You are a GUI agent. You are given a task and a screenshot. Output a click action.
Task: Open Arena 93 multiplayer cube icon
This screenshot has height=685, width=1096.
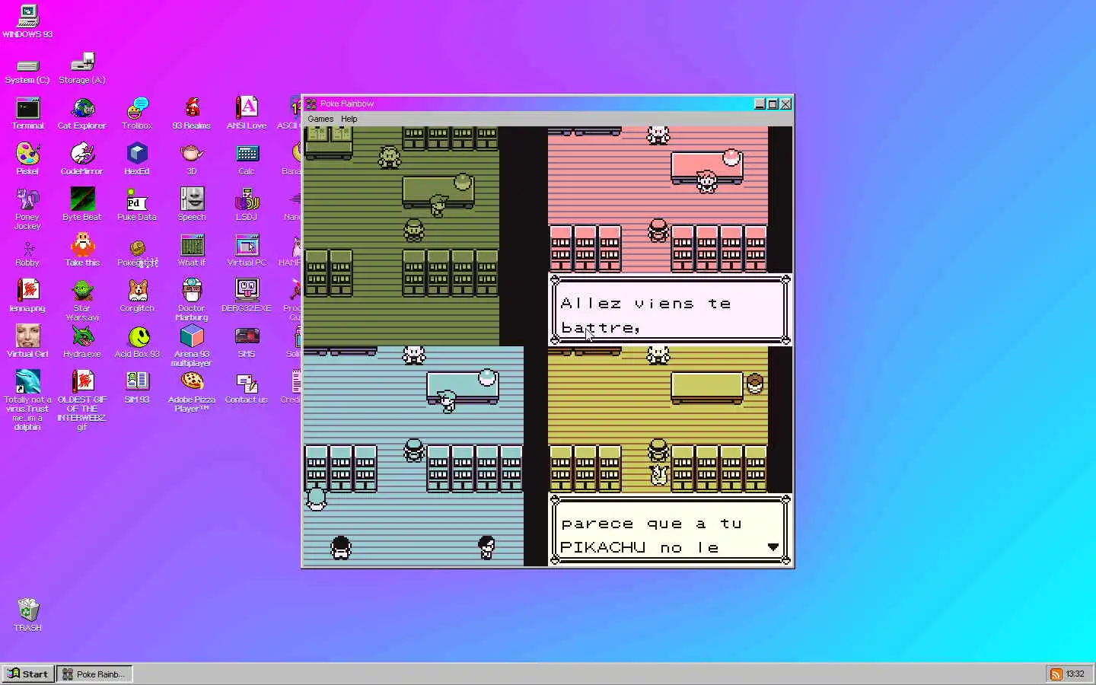coord(192,346)
